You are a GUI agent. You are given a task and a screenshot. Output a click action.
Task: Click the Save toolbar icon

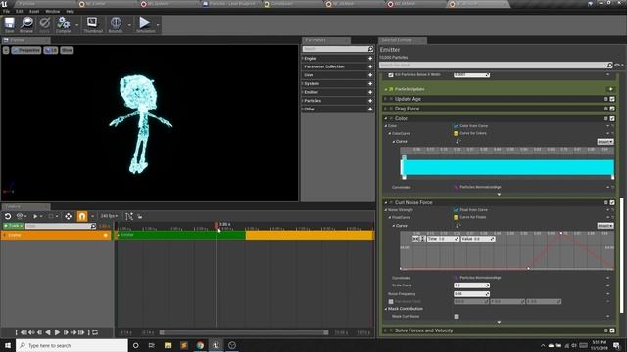9,24
